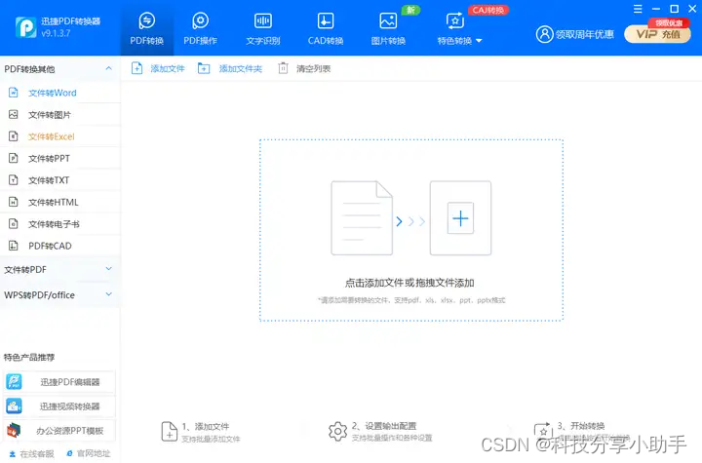Click the 清空列表 text button

(313, 68)
